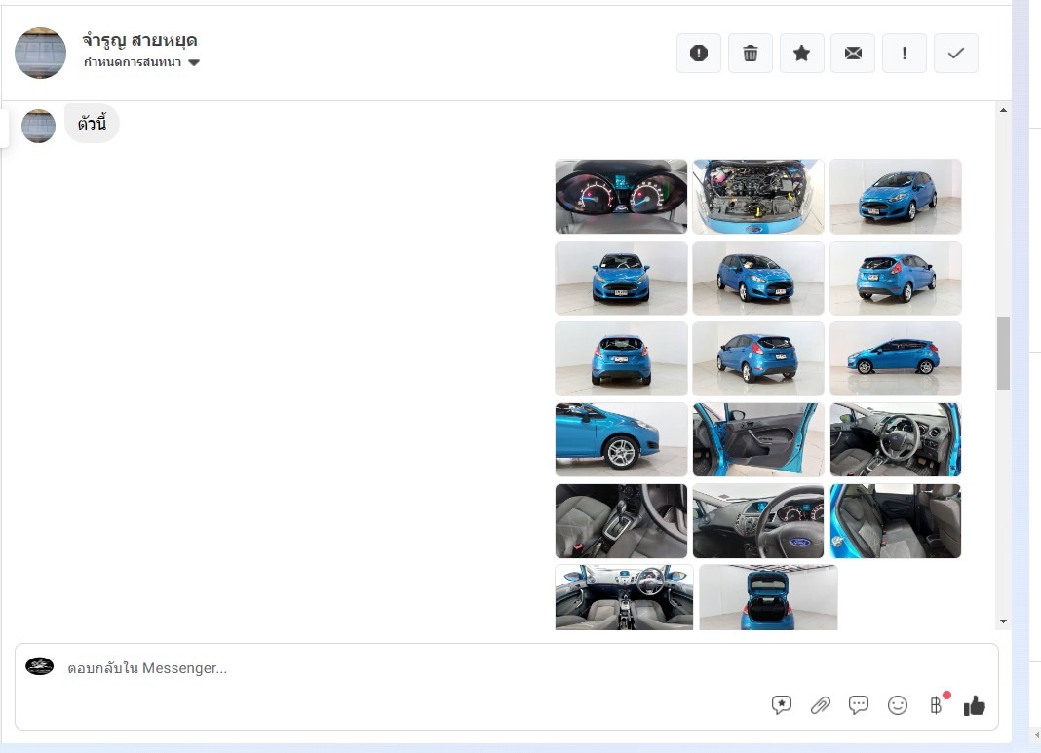
Task: Mark conversation as done with checkmark
Action: pyautogui.click(x=956, y=53)
